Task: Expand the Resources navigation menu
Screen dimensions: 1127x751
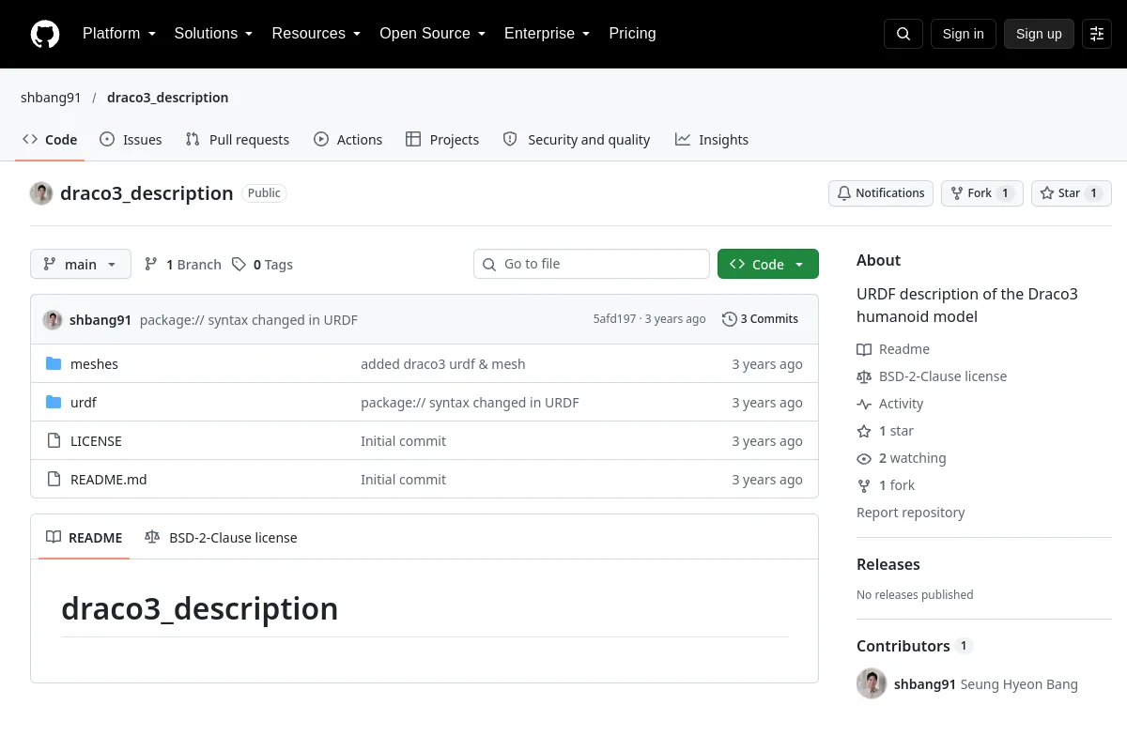Action: point(316,34)
